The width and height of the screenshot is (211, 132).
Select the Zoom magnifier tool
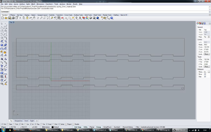point(41,18)
